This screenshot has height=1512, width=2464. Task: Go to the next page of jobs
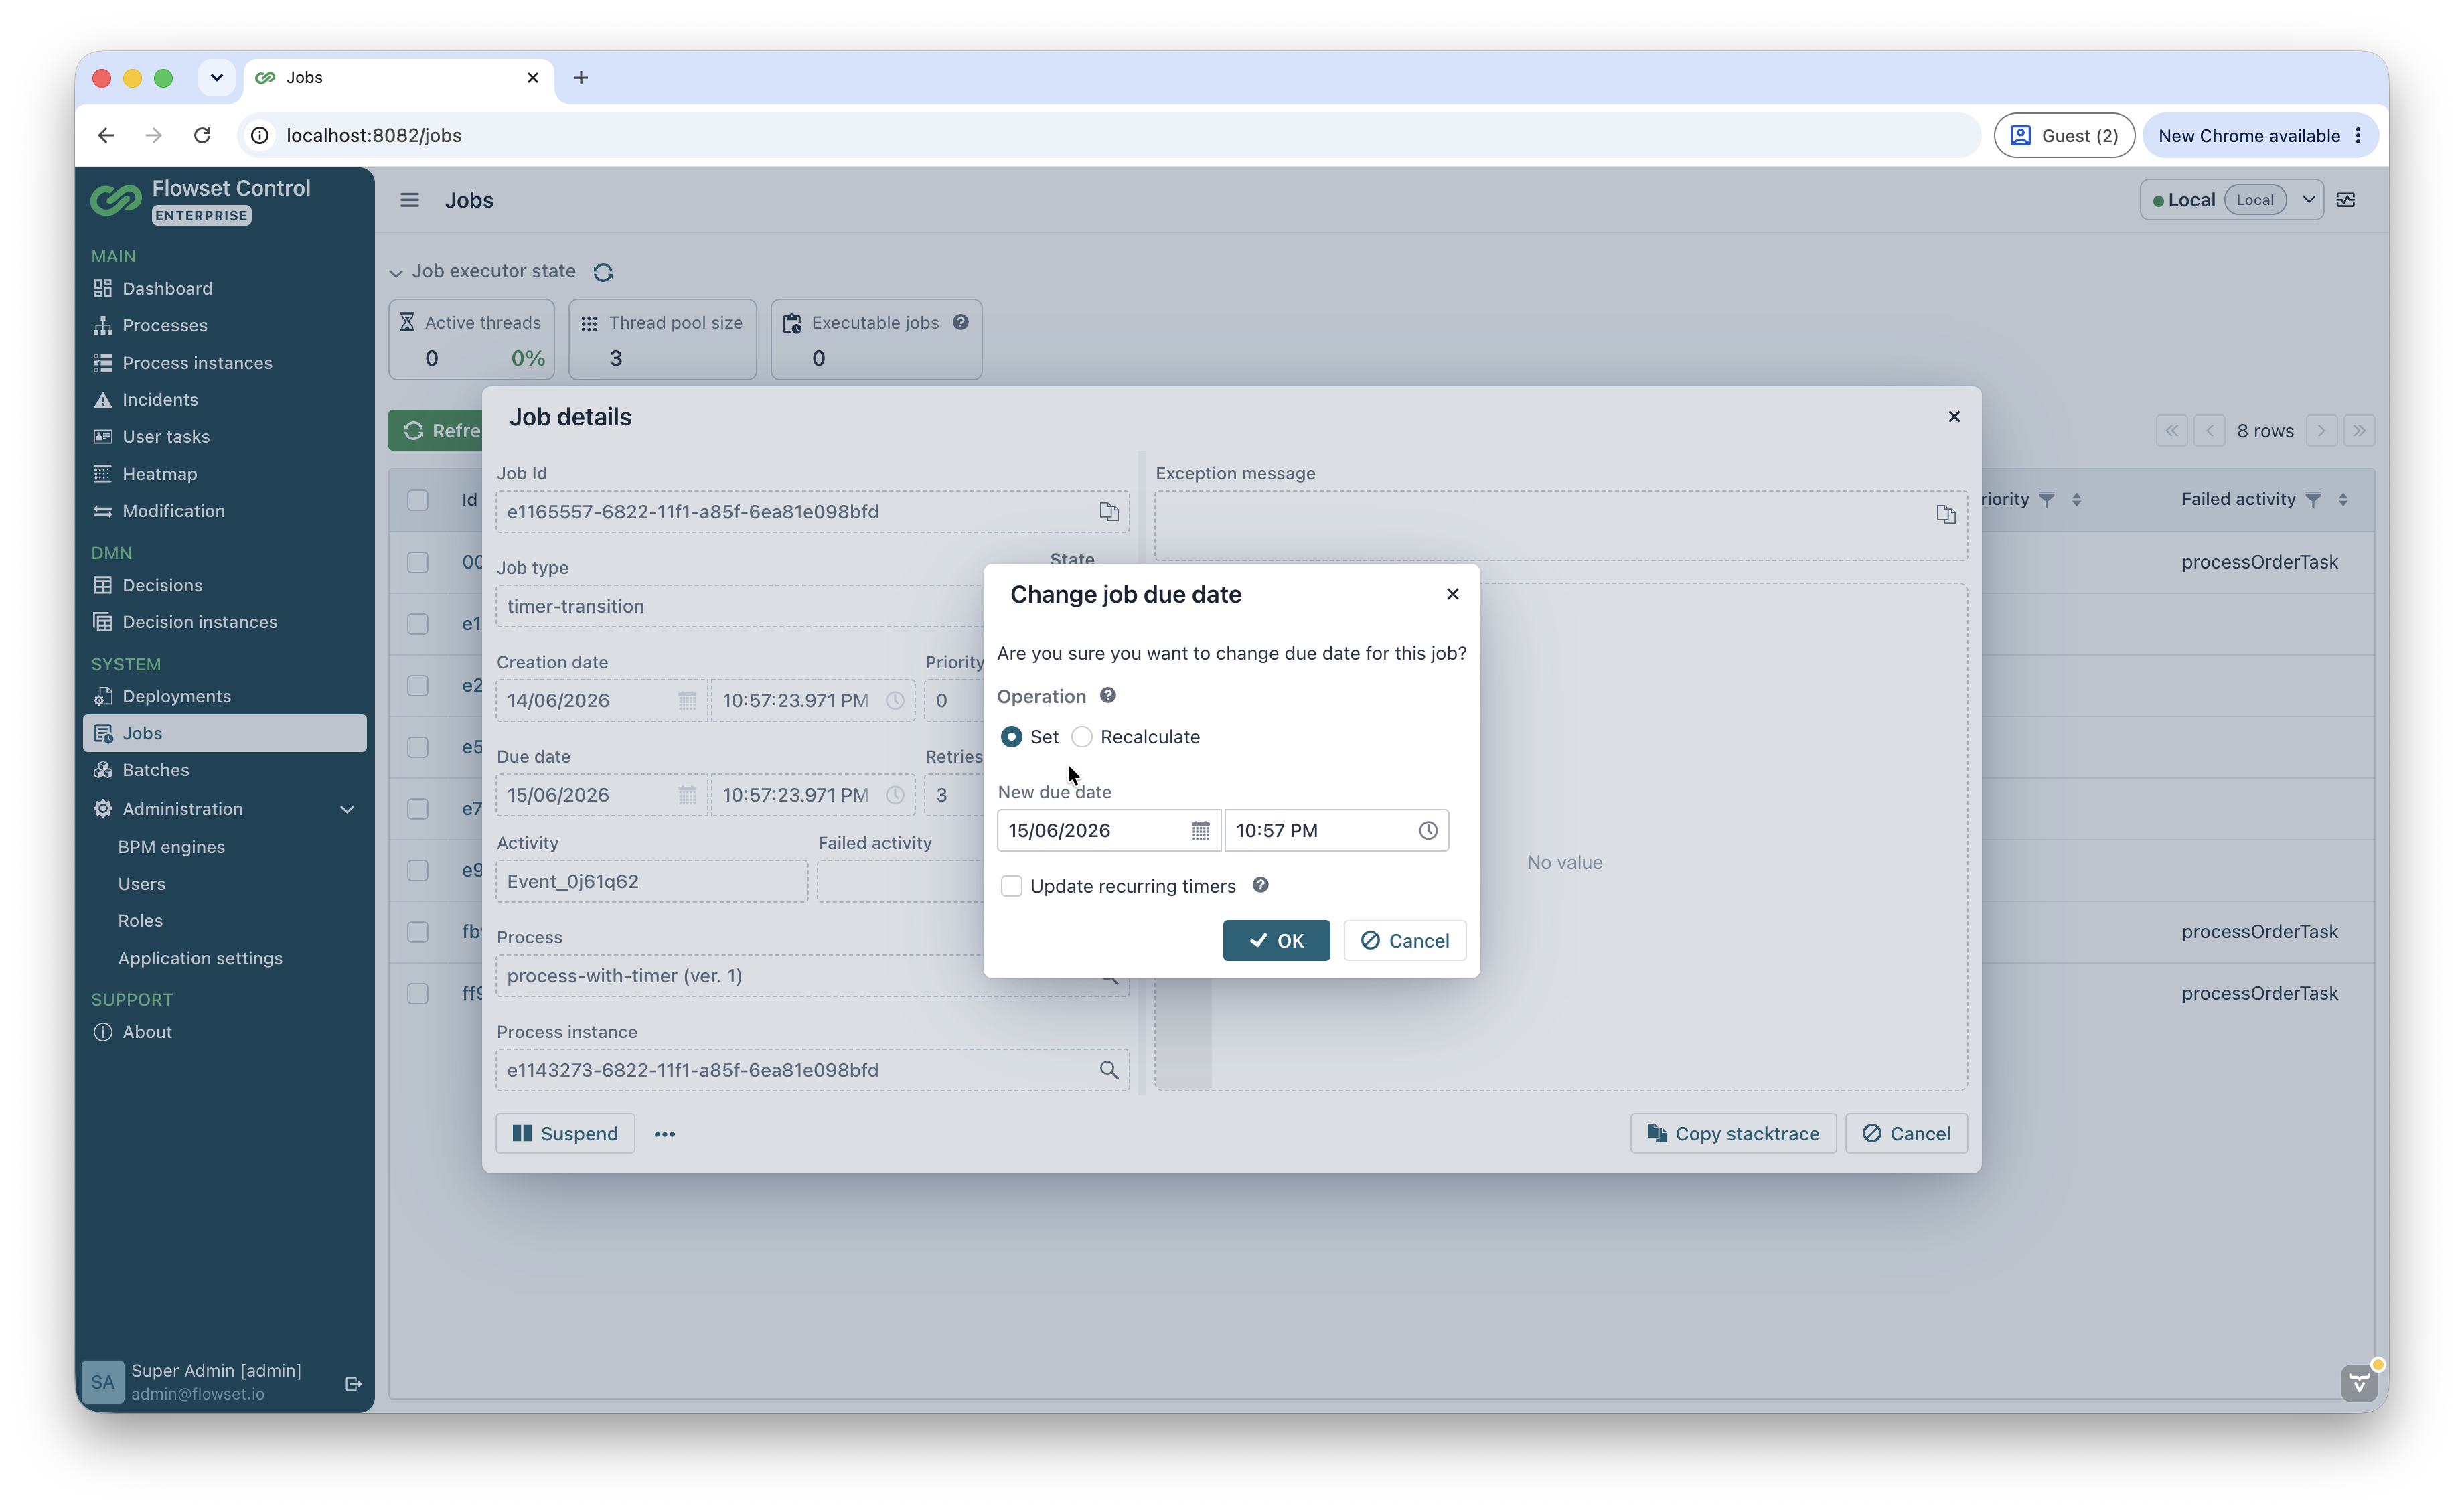[2322, 431]
